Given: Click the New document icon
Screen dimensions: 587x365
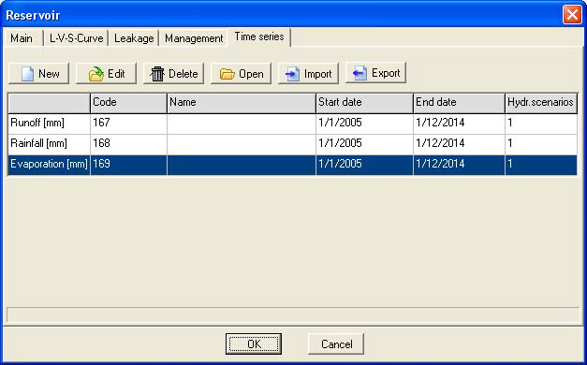Looking at the screenshot, I should (28, 74).
